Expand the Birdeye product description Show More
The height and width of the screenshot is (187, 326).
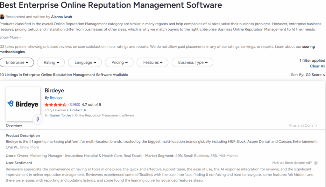coord(29,147)
